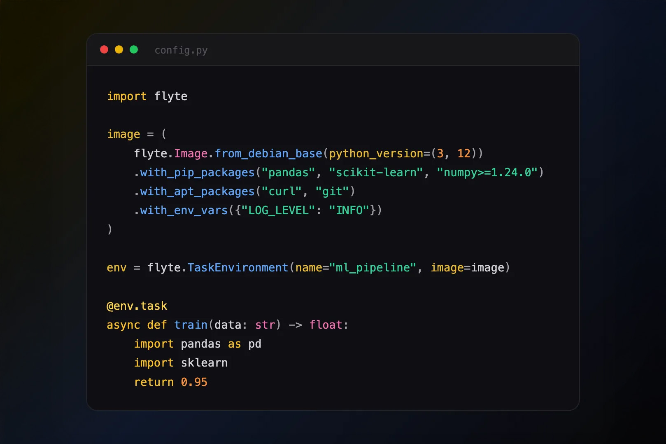Click the "INFO" string value
The width and height of the screenshot is (666, 444).
pyautogui.click(x=349, y=210)
